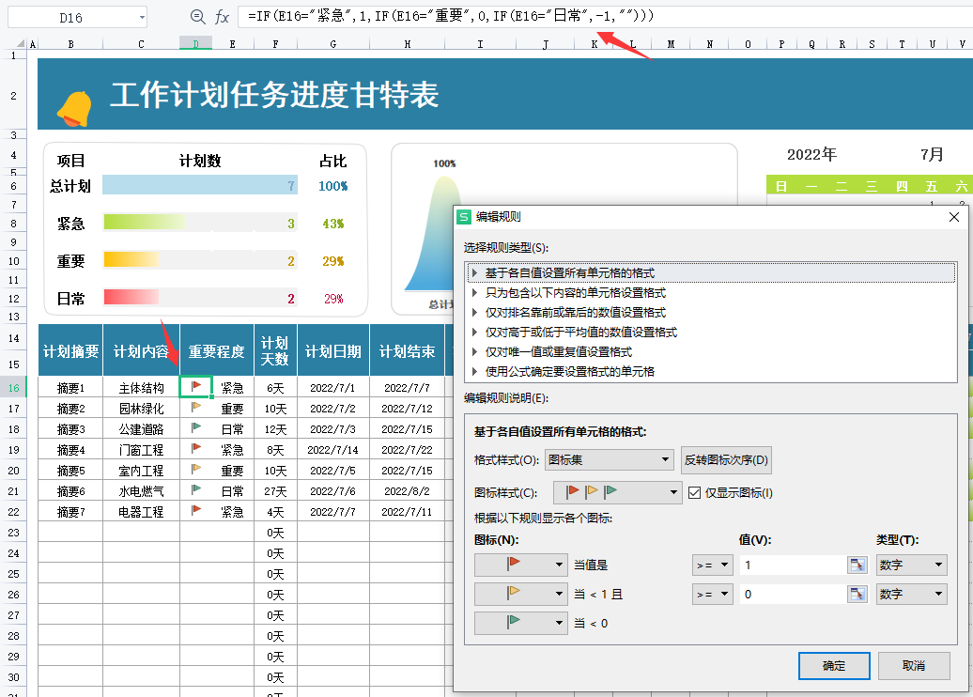The height and width of the screenshot is (697, 973).
Task: Click the red flag icon in row 22
Action: pyautogui.click(x=196, y=510)
